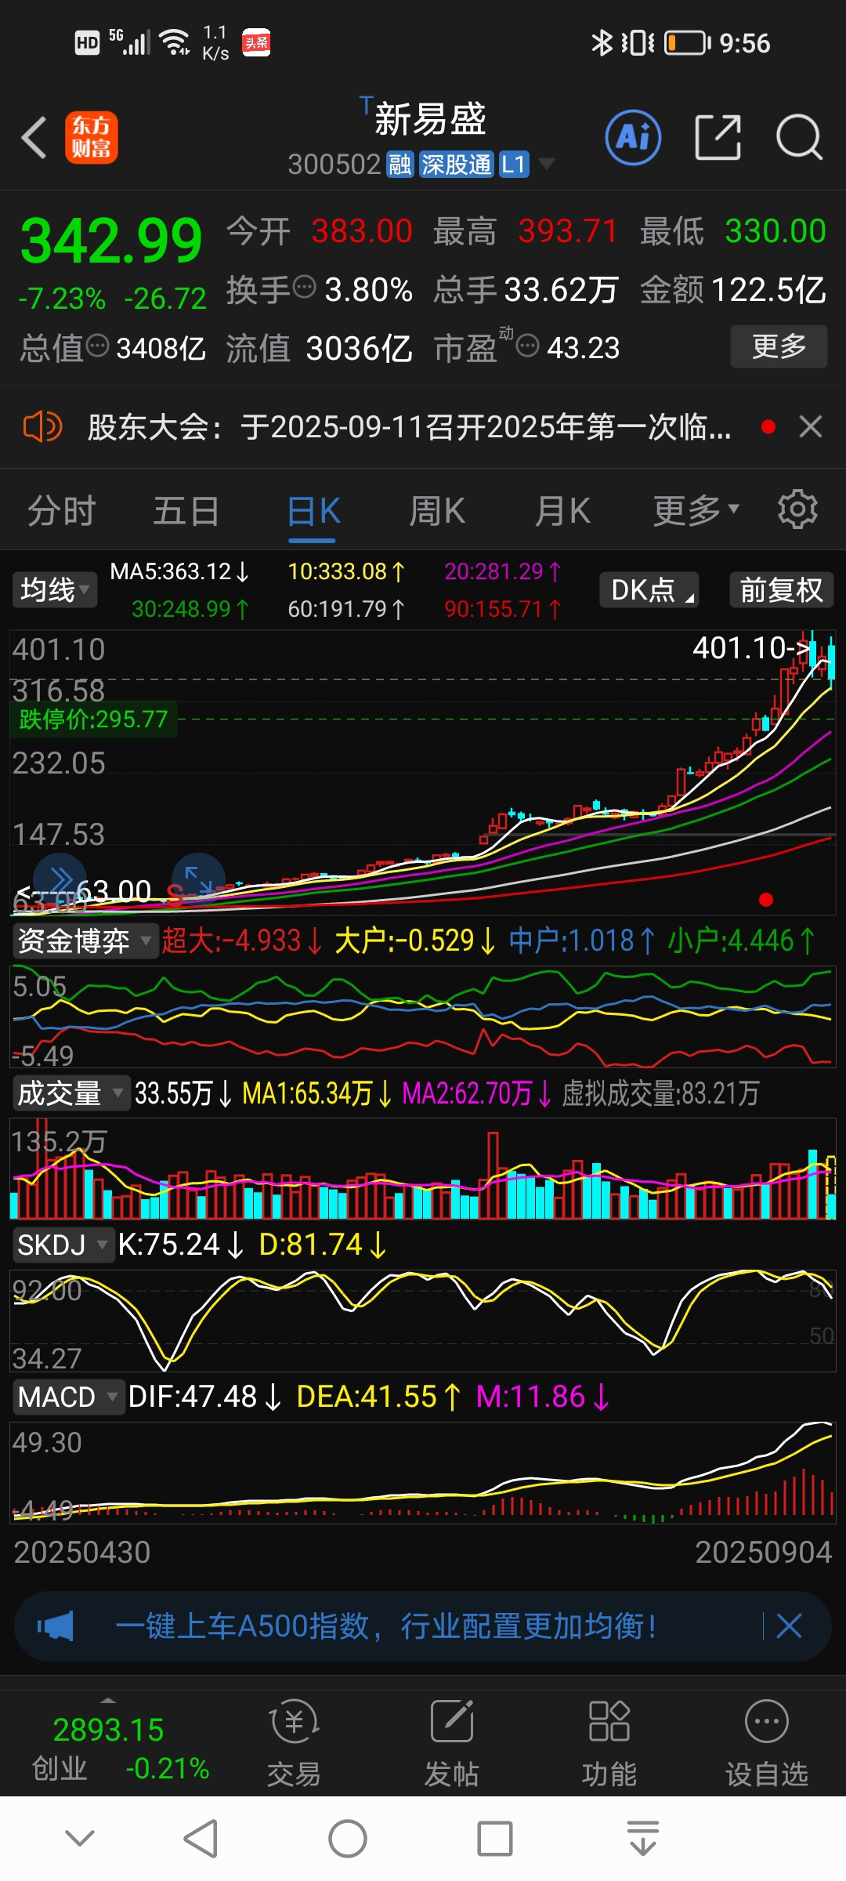The width and height of the screenshot is (846, 1881).
Task: Open chart settings gear icon
Action: (x=797, y=509)
